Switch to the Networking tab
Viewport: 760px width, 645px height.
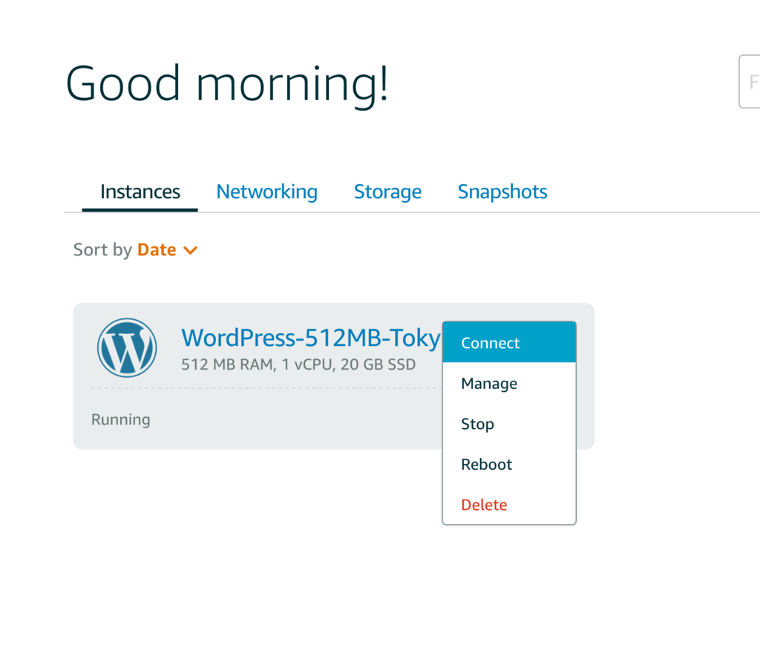[x=266, y=192]
